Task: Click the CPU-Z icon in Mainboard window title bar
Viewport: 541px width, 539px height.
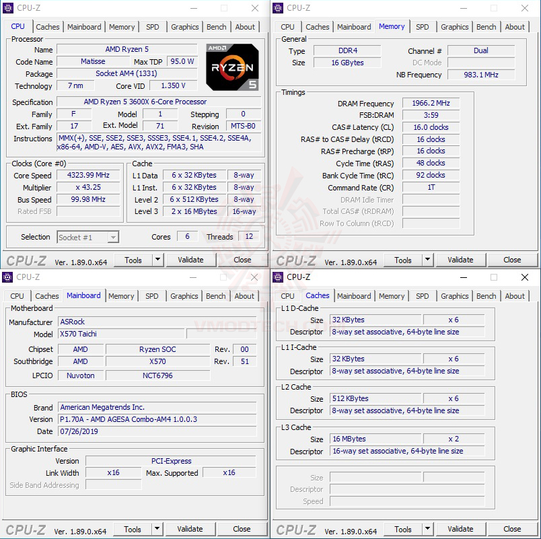Action: click(7, 277)
